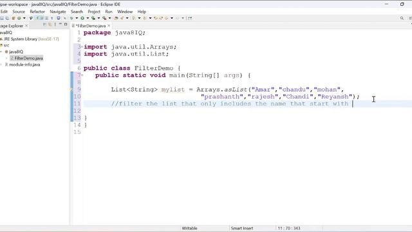
Task: Open the Edit menu
Action: [x=4, y=12]
